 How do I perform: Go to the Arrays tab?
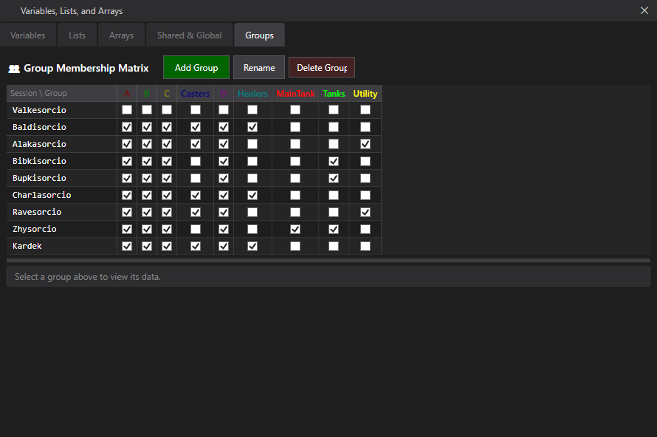click(x=122, y=35)
